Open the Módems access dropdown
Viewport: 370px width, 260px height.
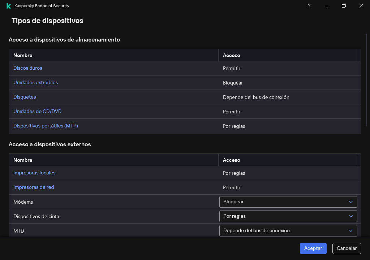288,201
